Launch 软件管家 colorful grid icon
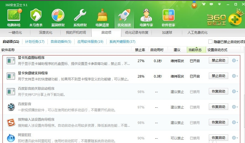 click(x=168, y=16)
